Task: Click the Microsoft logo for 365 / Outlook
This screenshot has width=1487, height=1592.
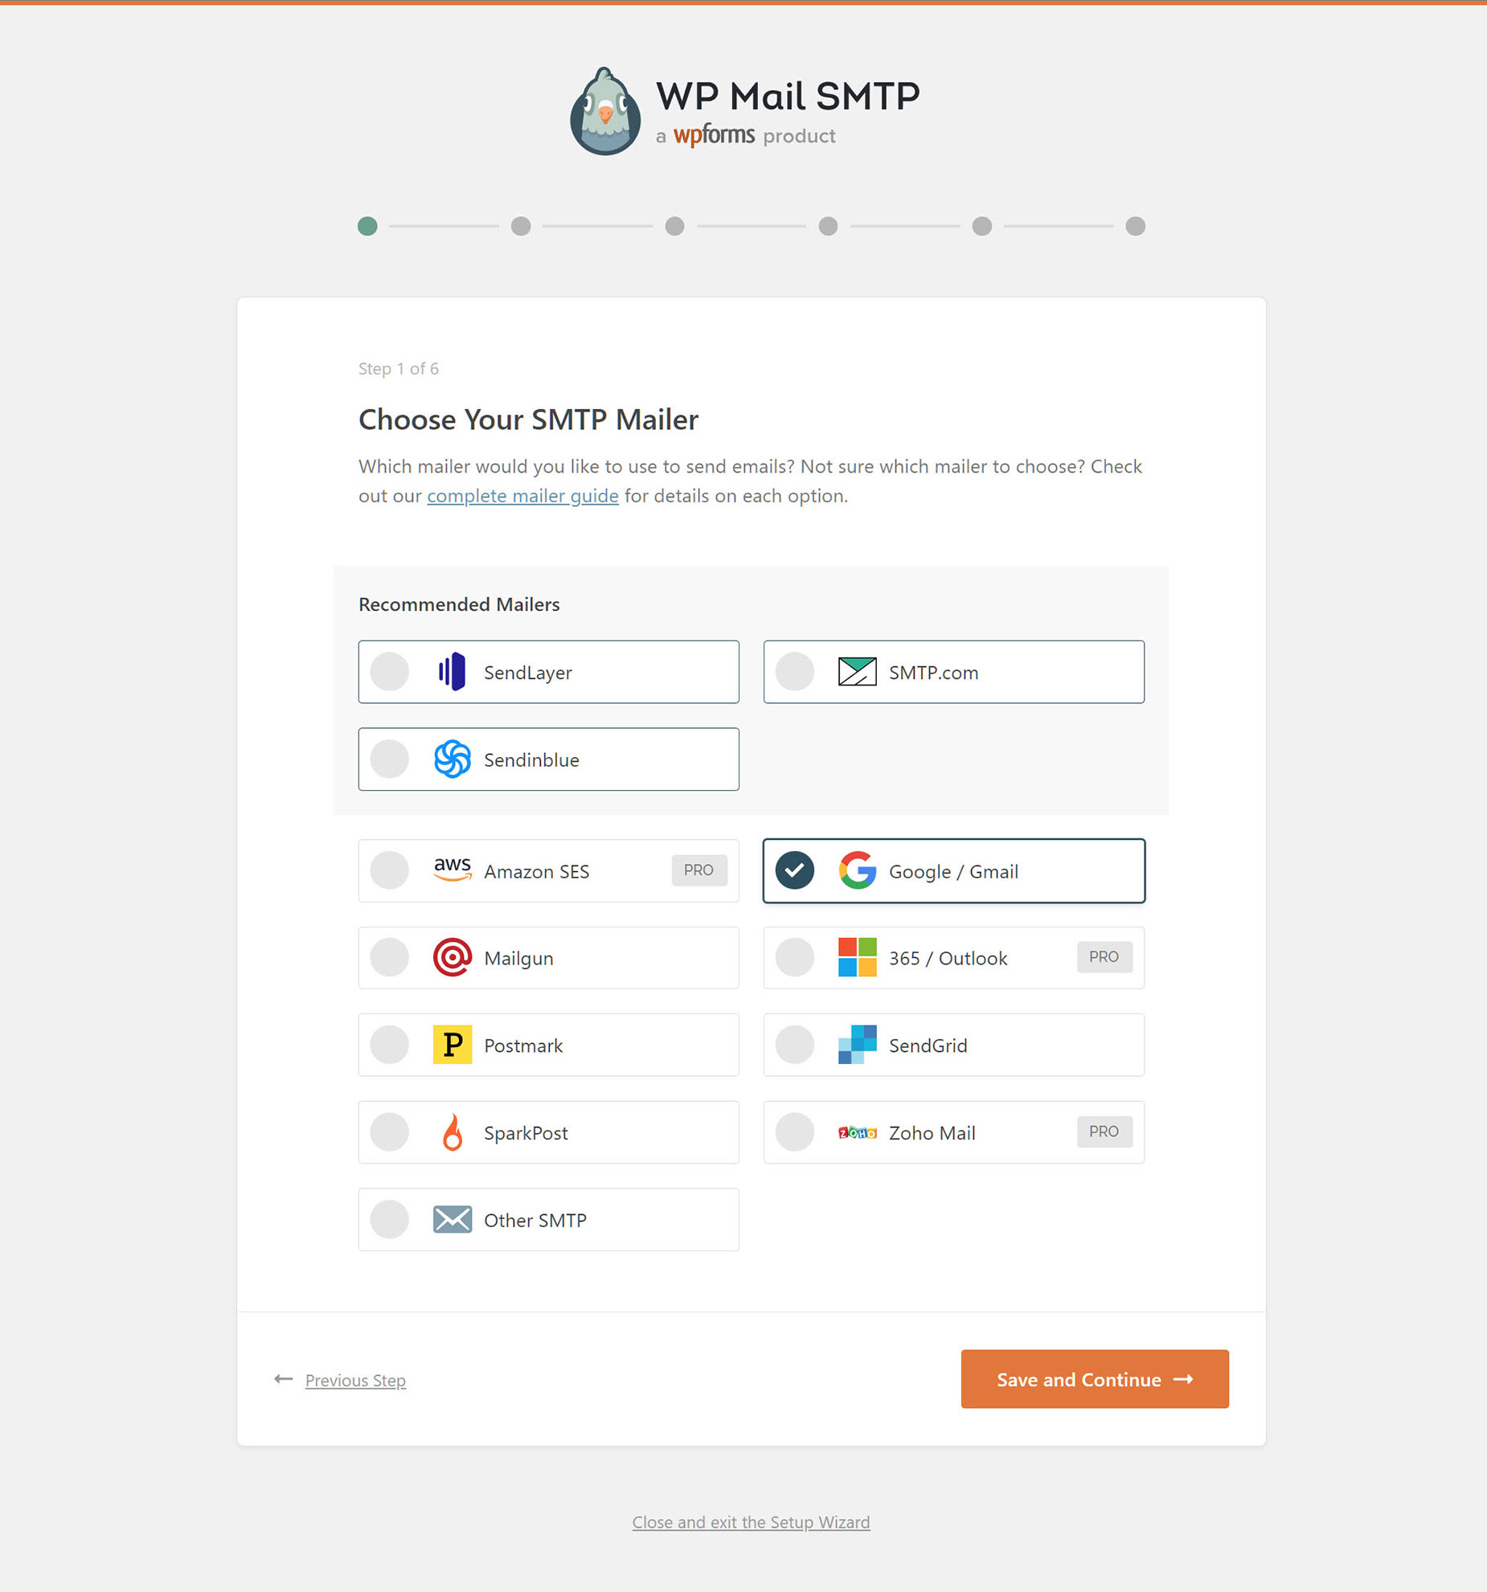Action: (x=857, y=957)
